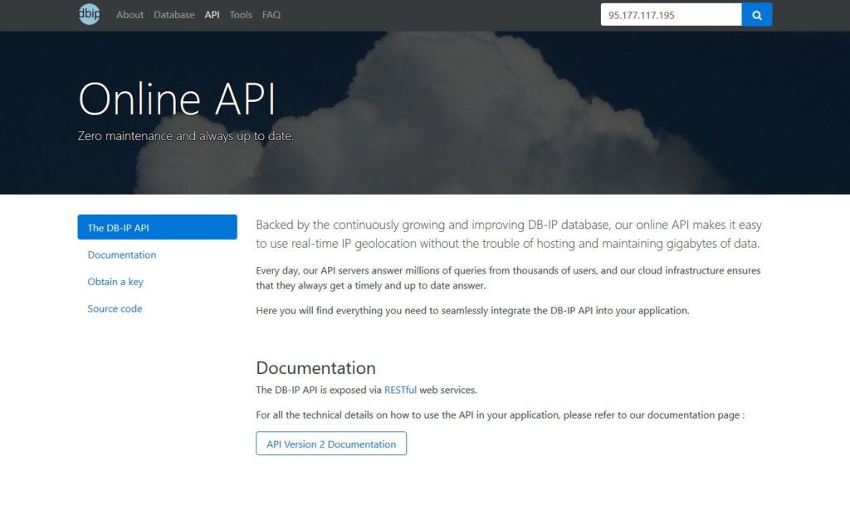Click the intro paragraph starting 'Backed by the continuously'
This screenshot has height=514, width=850.
(509, 234)
